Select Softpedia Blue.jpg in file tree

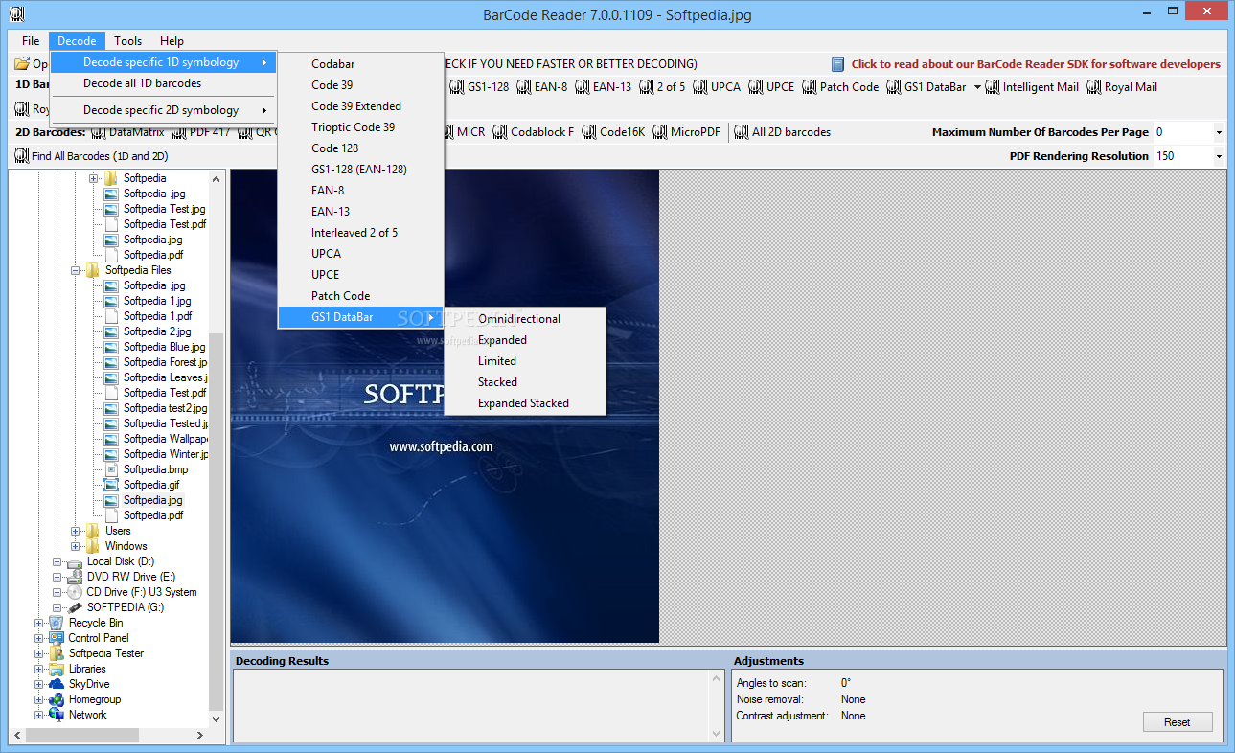point(164,347)
